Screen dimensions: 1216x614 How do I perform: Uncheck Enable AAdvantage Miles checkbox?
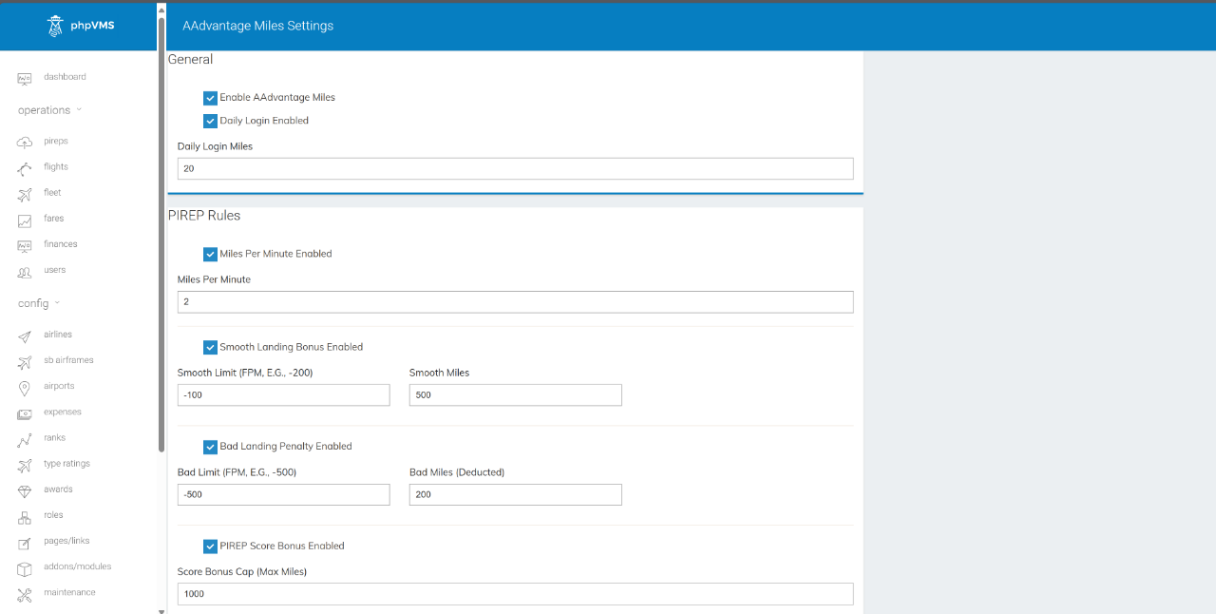click(210, 98)
